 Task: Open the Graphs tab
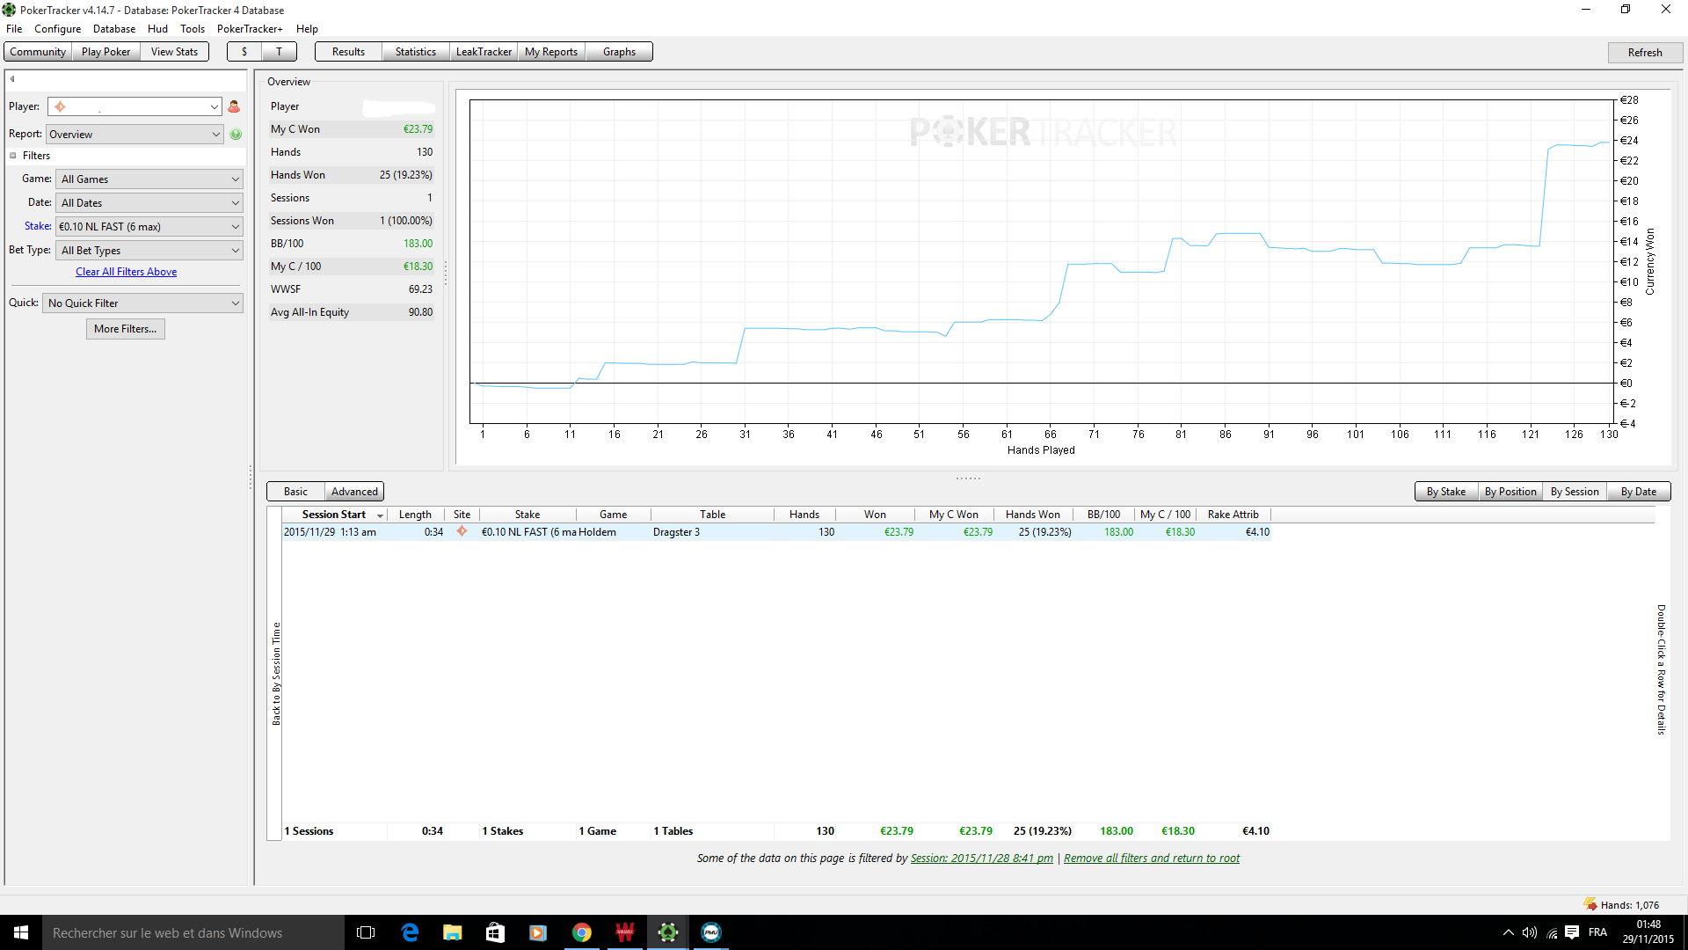point(619,52)
